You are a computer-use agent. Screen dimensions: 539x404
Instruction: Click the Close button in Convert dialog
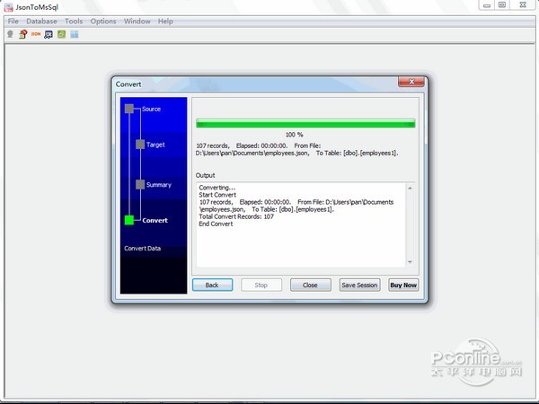(x=311, y=285)
